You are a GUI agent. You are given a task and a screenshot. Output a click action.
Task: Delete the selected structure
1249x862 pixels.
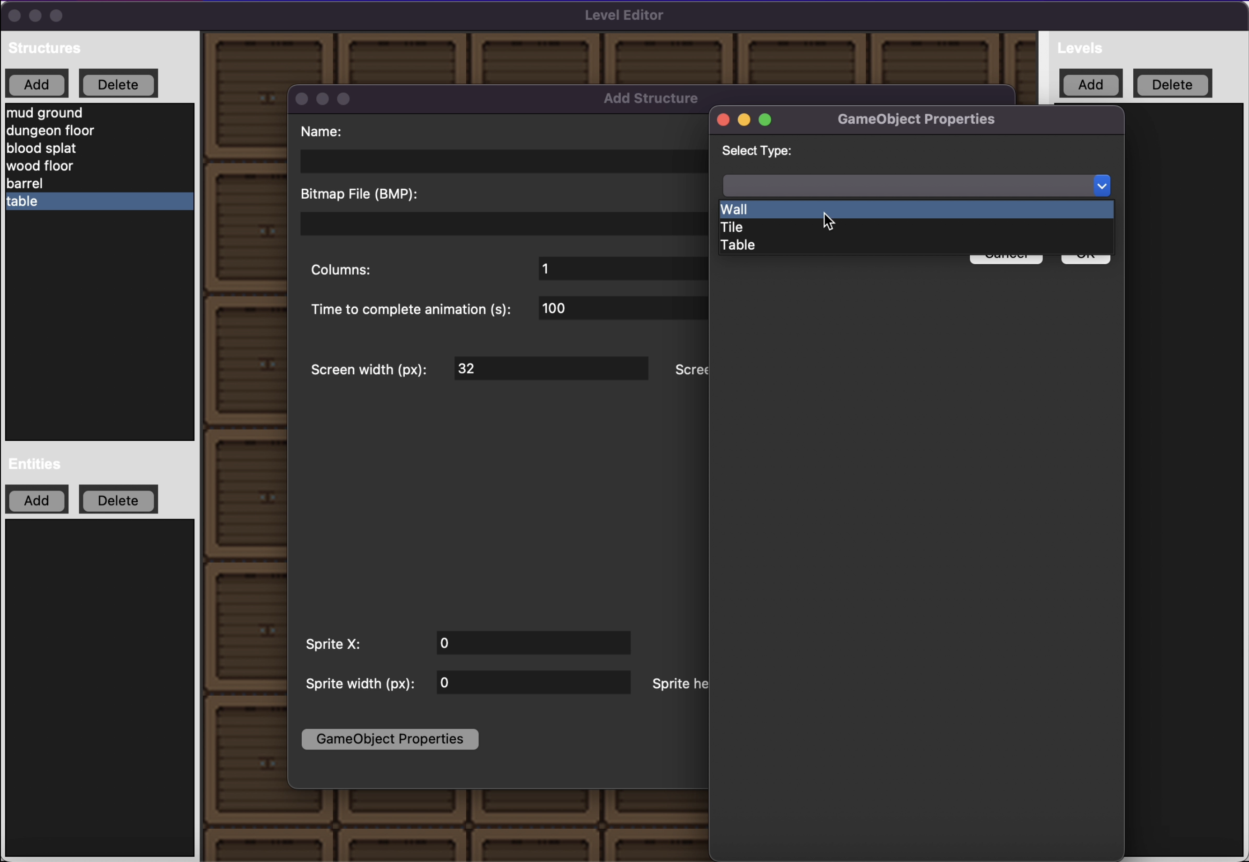[118, 84]
